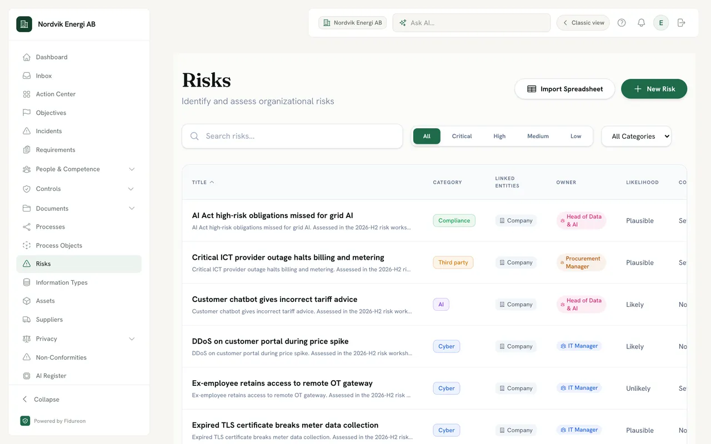This screenshot has width=711, height=444.
Task: Switch to Classic view
Action: tap(583, 23)
